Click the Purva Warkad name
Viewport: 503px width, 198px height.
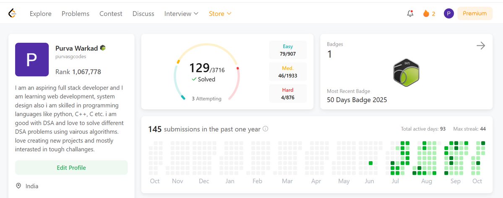[x=77, y=48]
